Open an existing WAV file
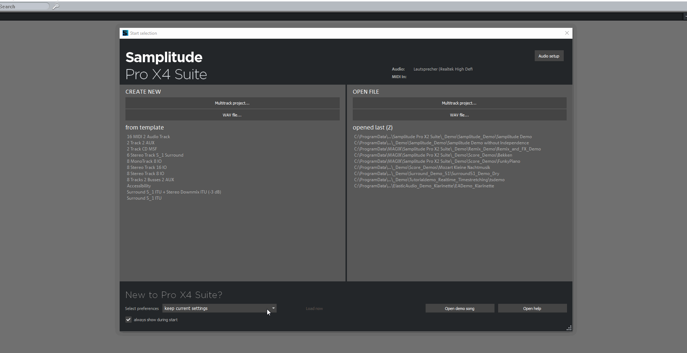The image size is (687, 353). coord(459,115)
